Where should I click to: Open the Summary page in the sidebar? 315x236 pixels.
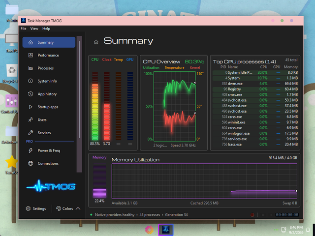[x=49, y=42]
